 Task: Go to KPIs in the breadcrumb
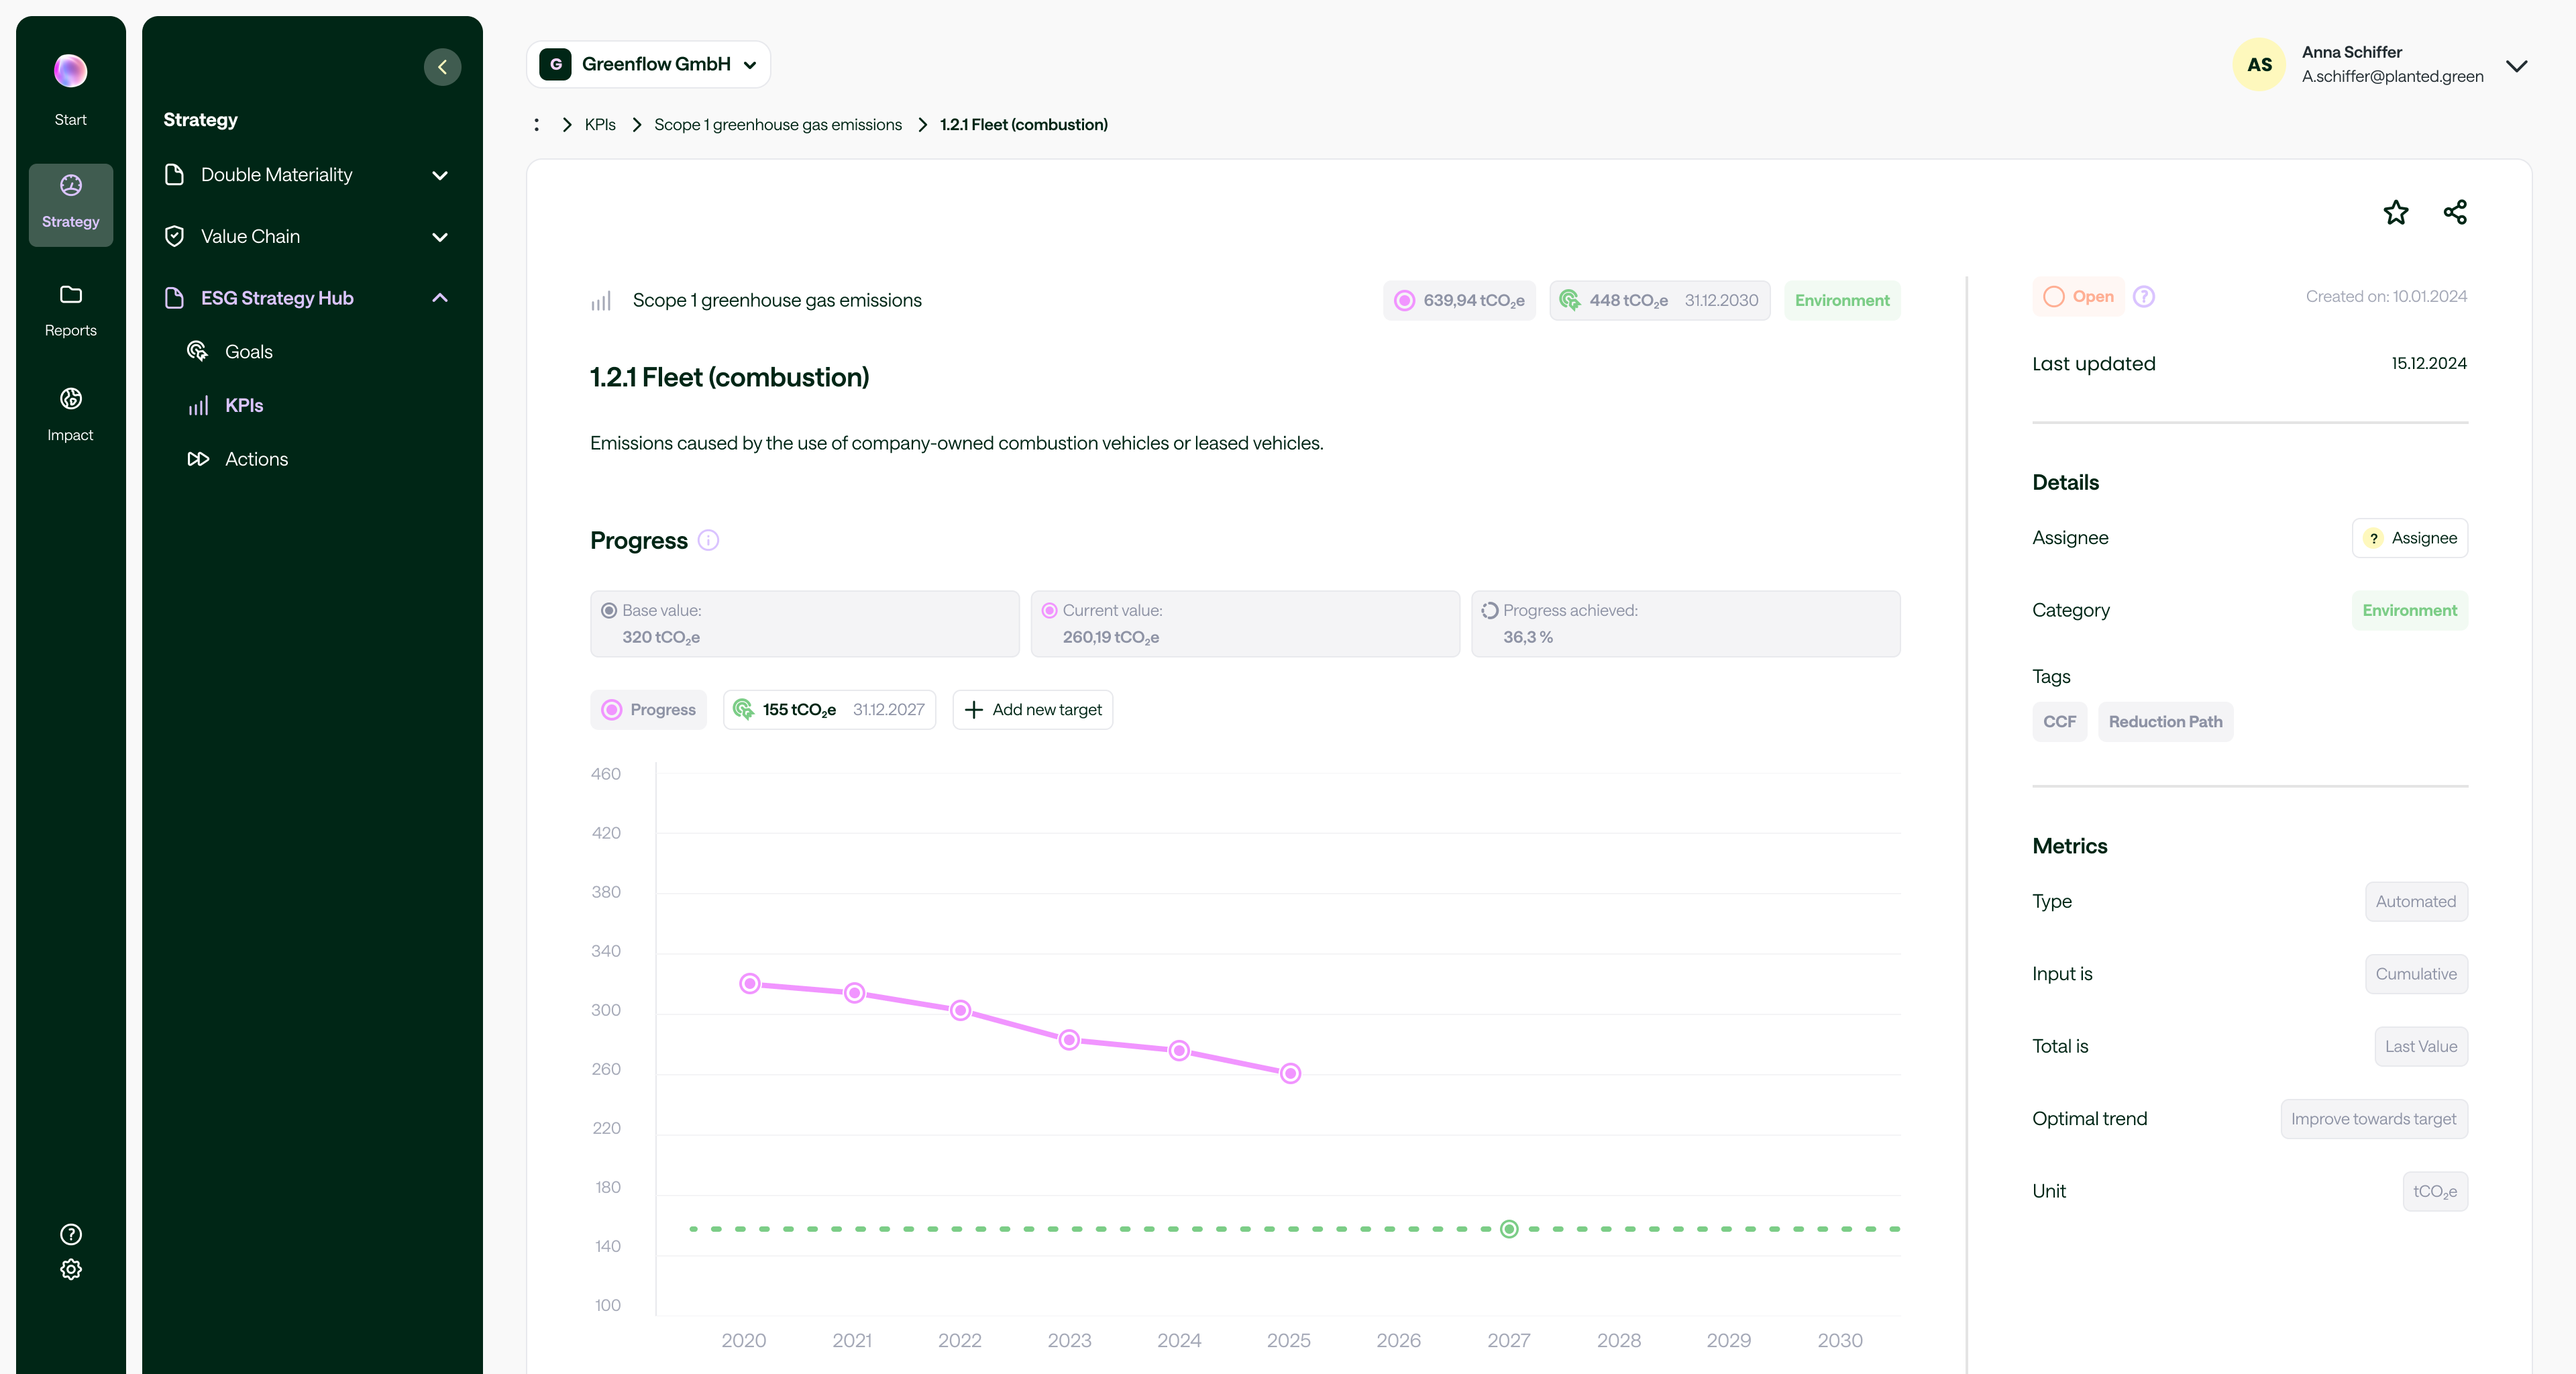(600, 124)
